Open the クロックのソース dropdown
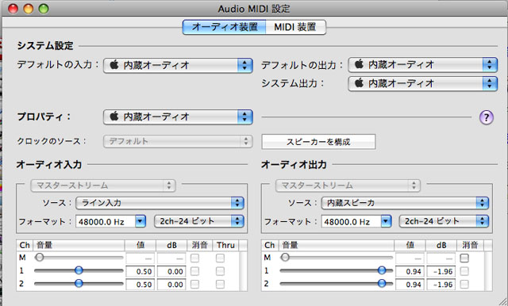 (178, 141)
